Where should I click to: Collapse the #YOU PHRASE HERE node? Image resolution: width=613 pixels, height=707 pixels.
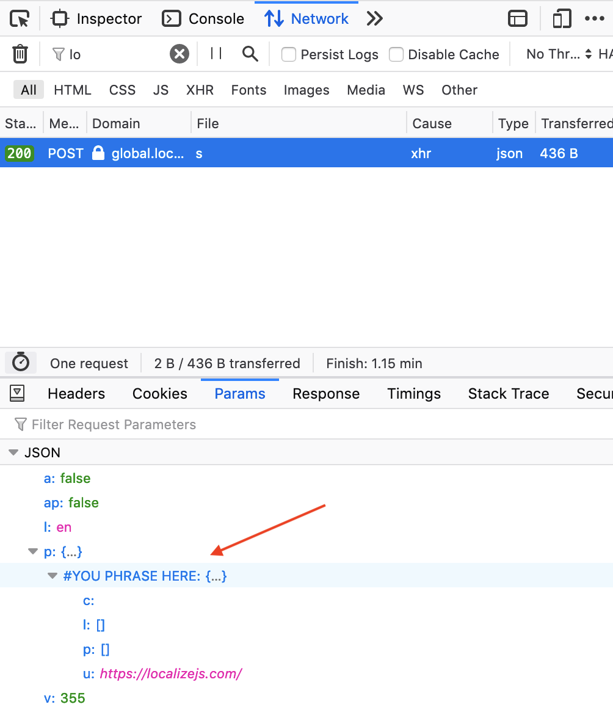(x=53, y=576)
